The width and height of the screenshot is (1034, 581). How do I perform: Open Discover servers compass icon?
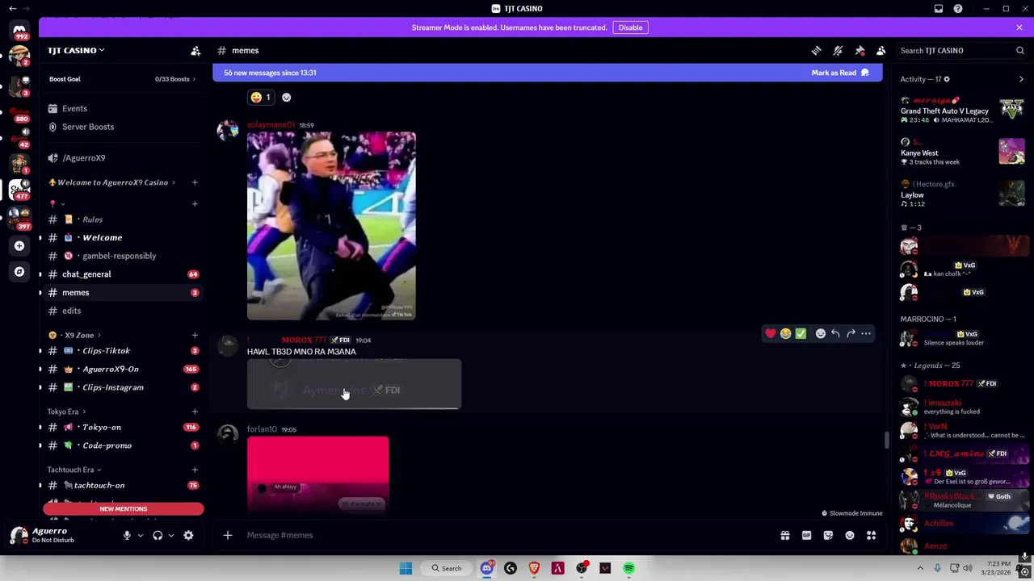click(19, 272)
